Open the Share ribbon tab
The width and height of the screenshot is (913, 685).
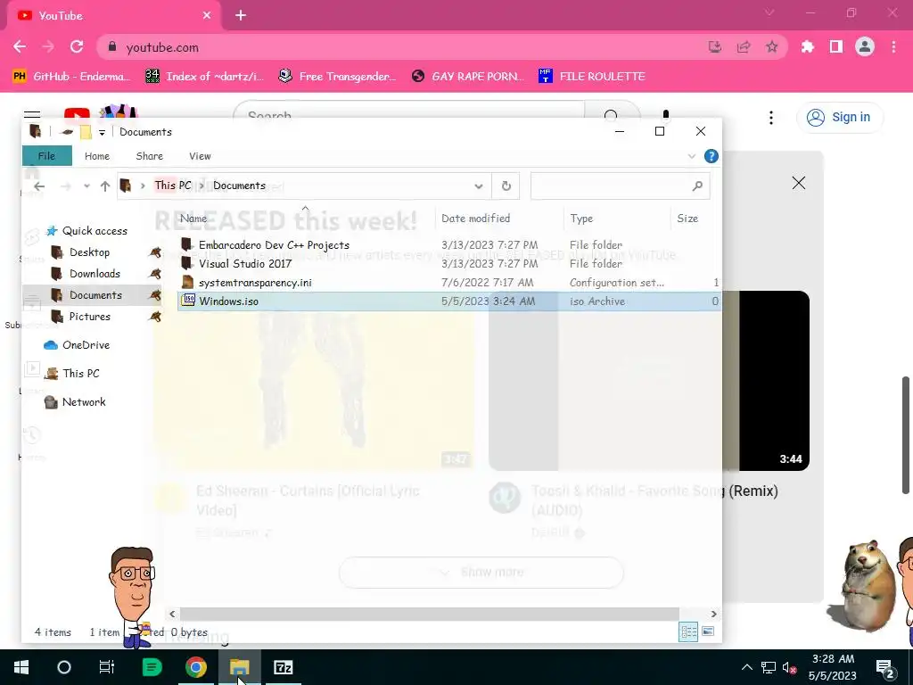coord(149,156)
